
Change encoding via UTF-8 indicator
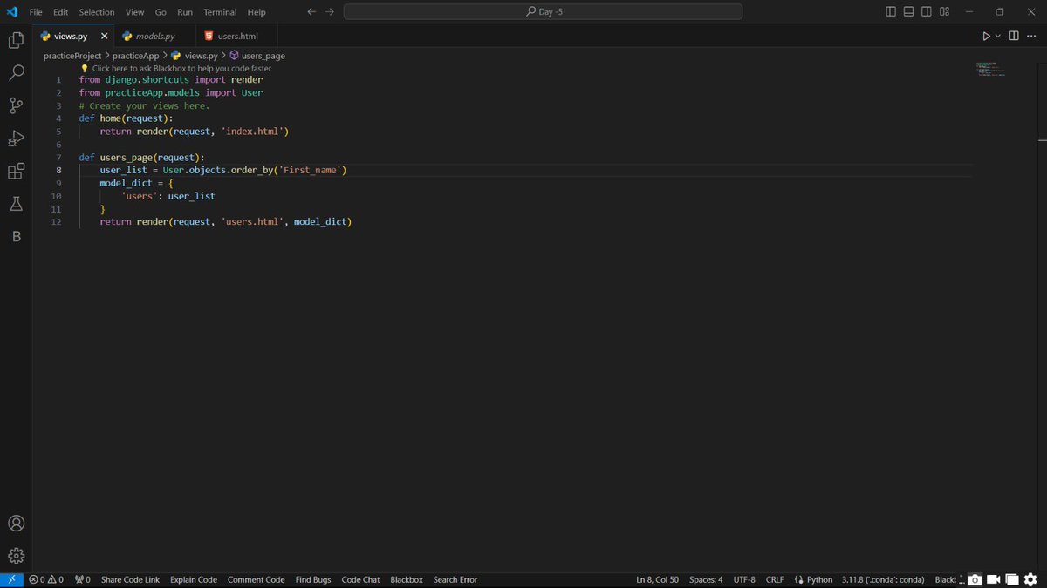pos(744,579)
